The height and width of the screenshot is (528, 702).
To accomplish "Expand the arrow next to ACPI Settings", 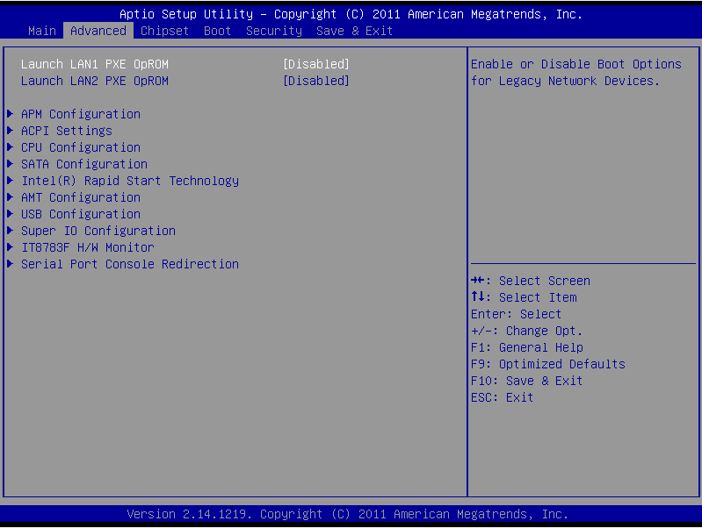I will point(10,131).
